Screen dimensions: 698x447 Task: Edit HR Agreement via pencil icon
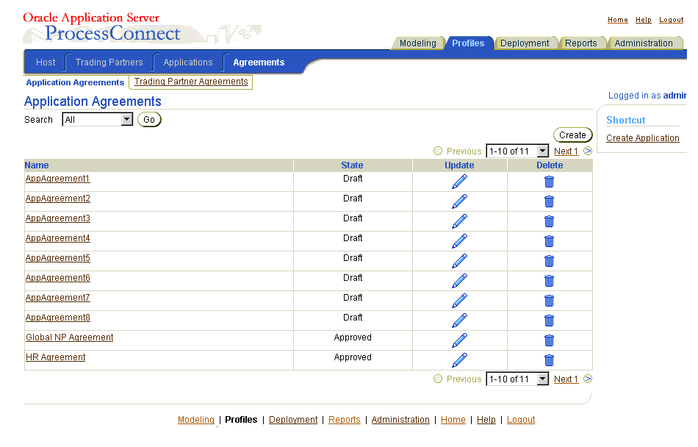point(459,360)
